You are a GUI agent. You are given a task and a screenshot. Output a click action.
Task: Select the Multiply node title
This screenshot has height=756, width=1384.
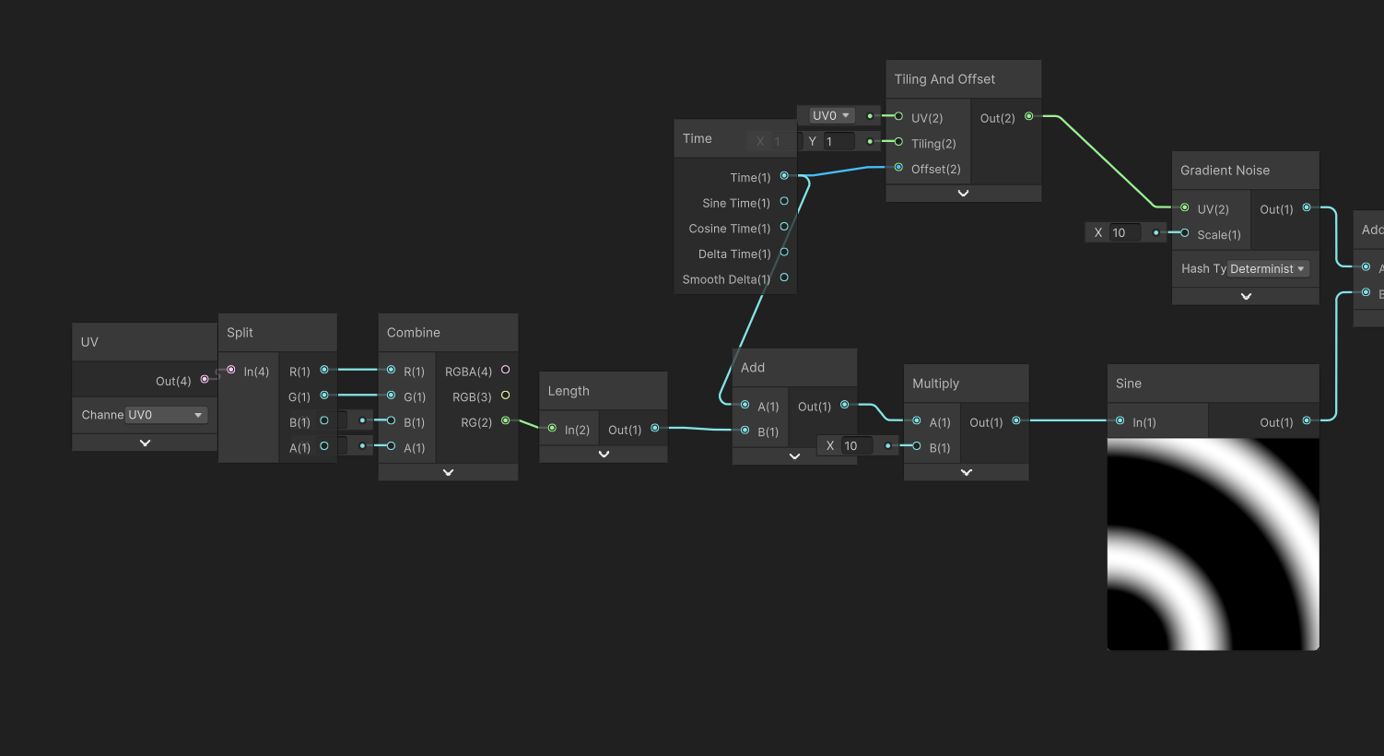tap(935, 384)
